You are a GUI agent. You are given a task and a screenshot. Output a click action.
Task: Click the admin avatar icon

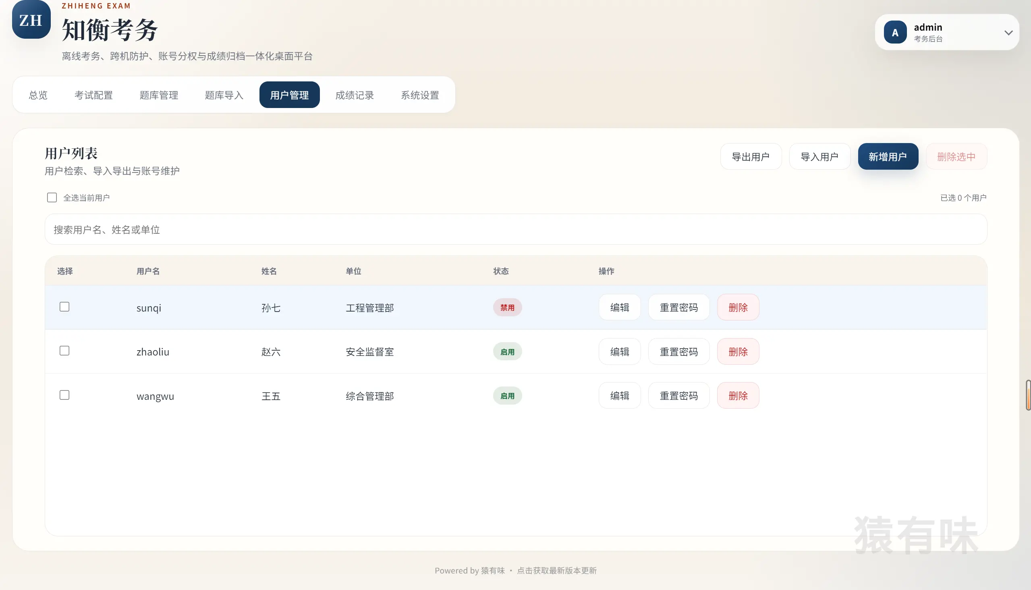pos(895,32)
